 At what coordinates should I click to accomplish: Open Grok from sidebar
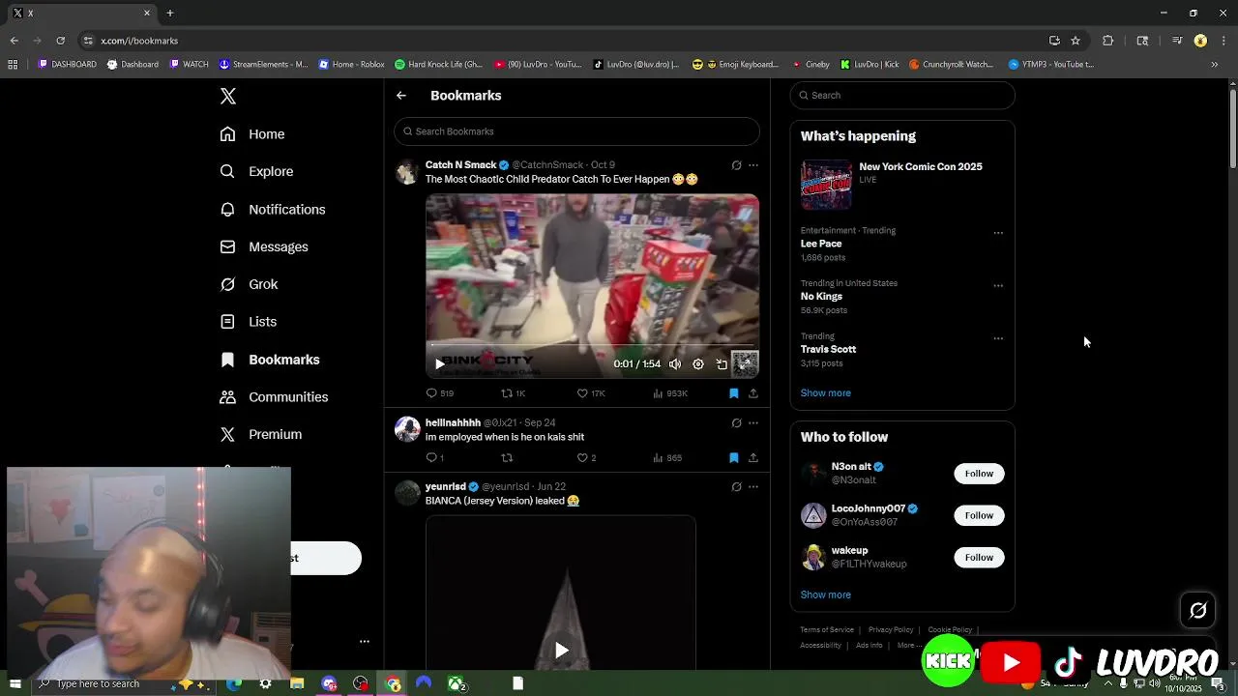point(249,284)
